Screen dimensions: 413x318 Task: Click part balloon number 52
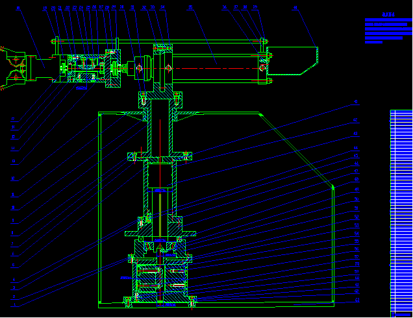(x=357, y=217)
